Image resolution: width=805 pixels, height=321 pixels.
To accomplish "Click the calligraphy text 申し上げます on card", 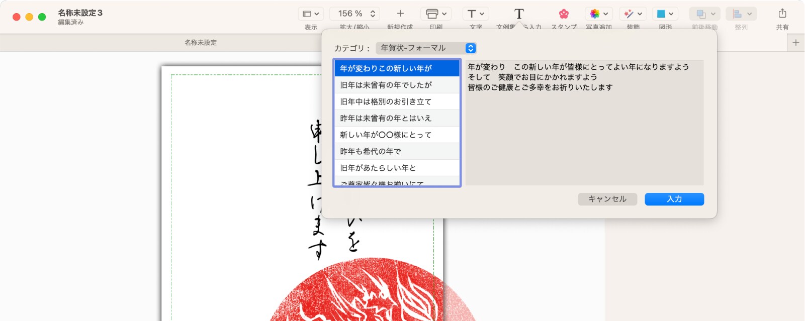I will point(317,190).
